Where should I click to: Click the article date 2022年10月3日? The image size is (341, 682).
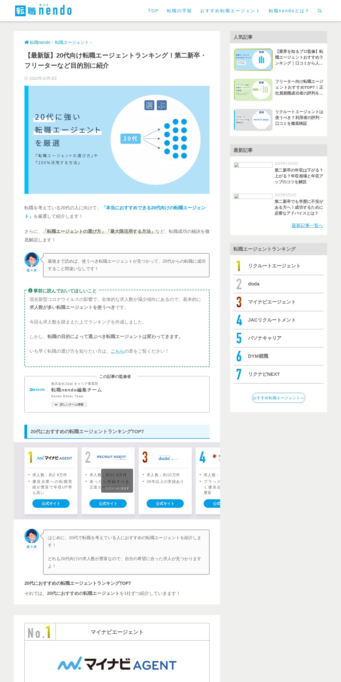pyautogui.click(x=43, y=78)
